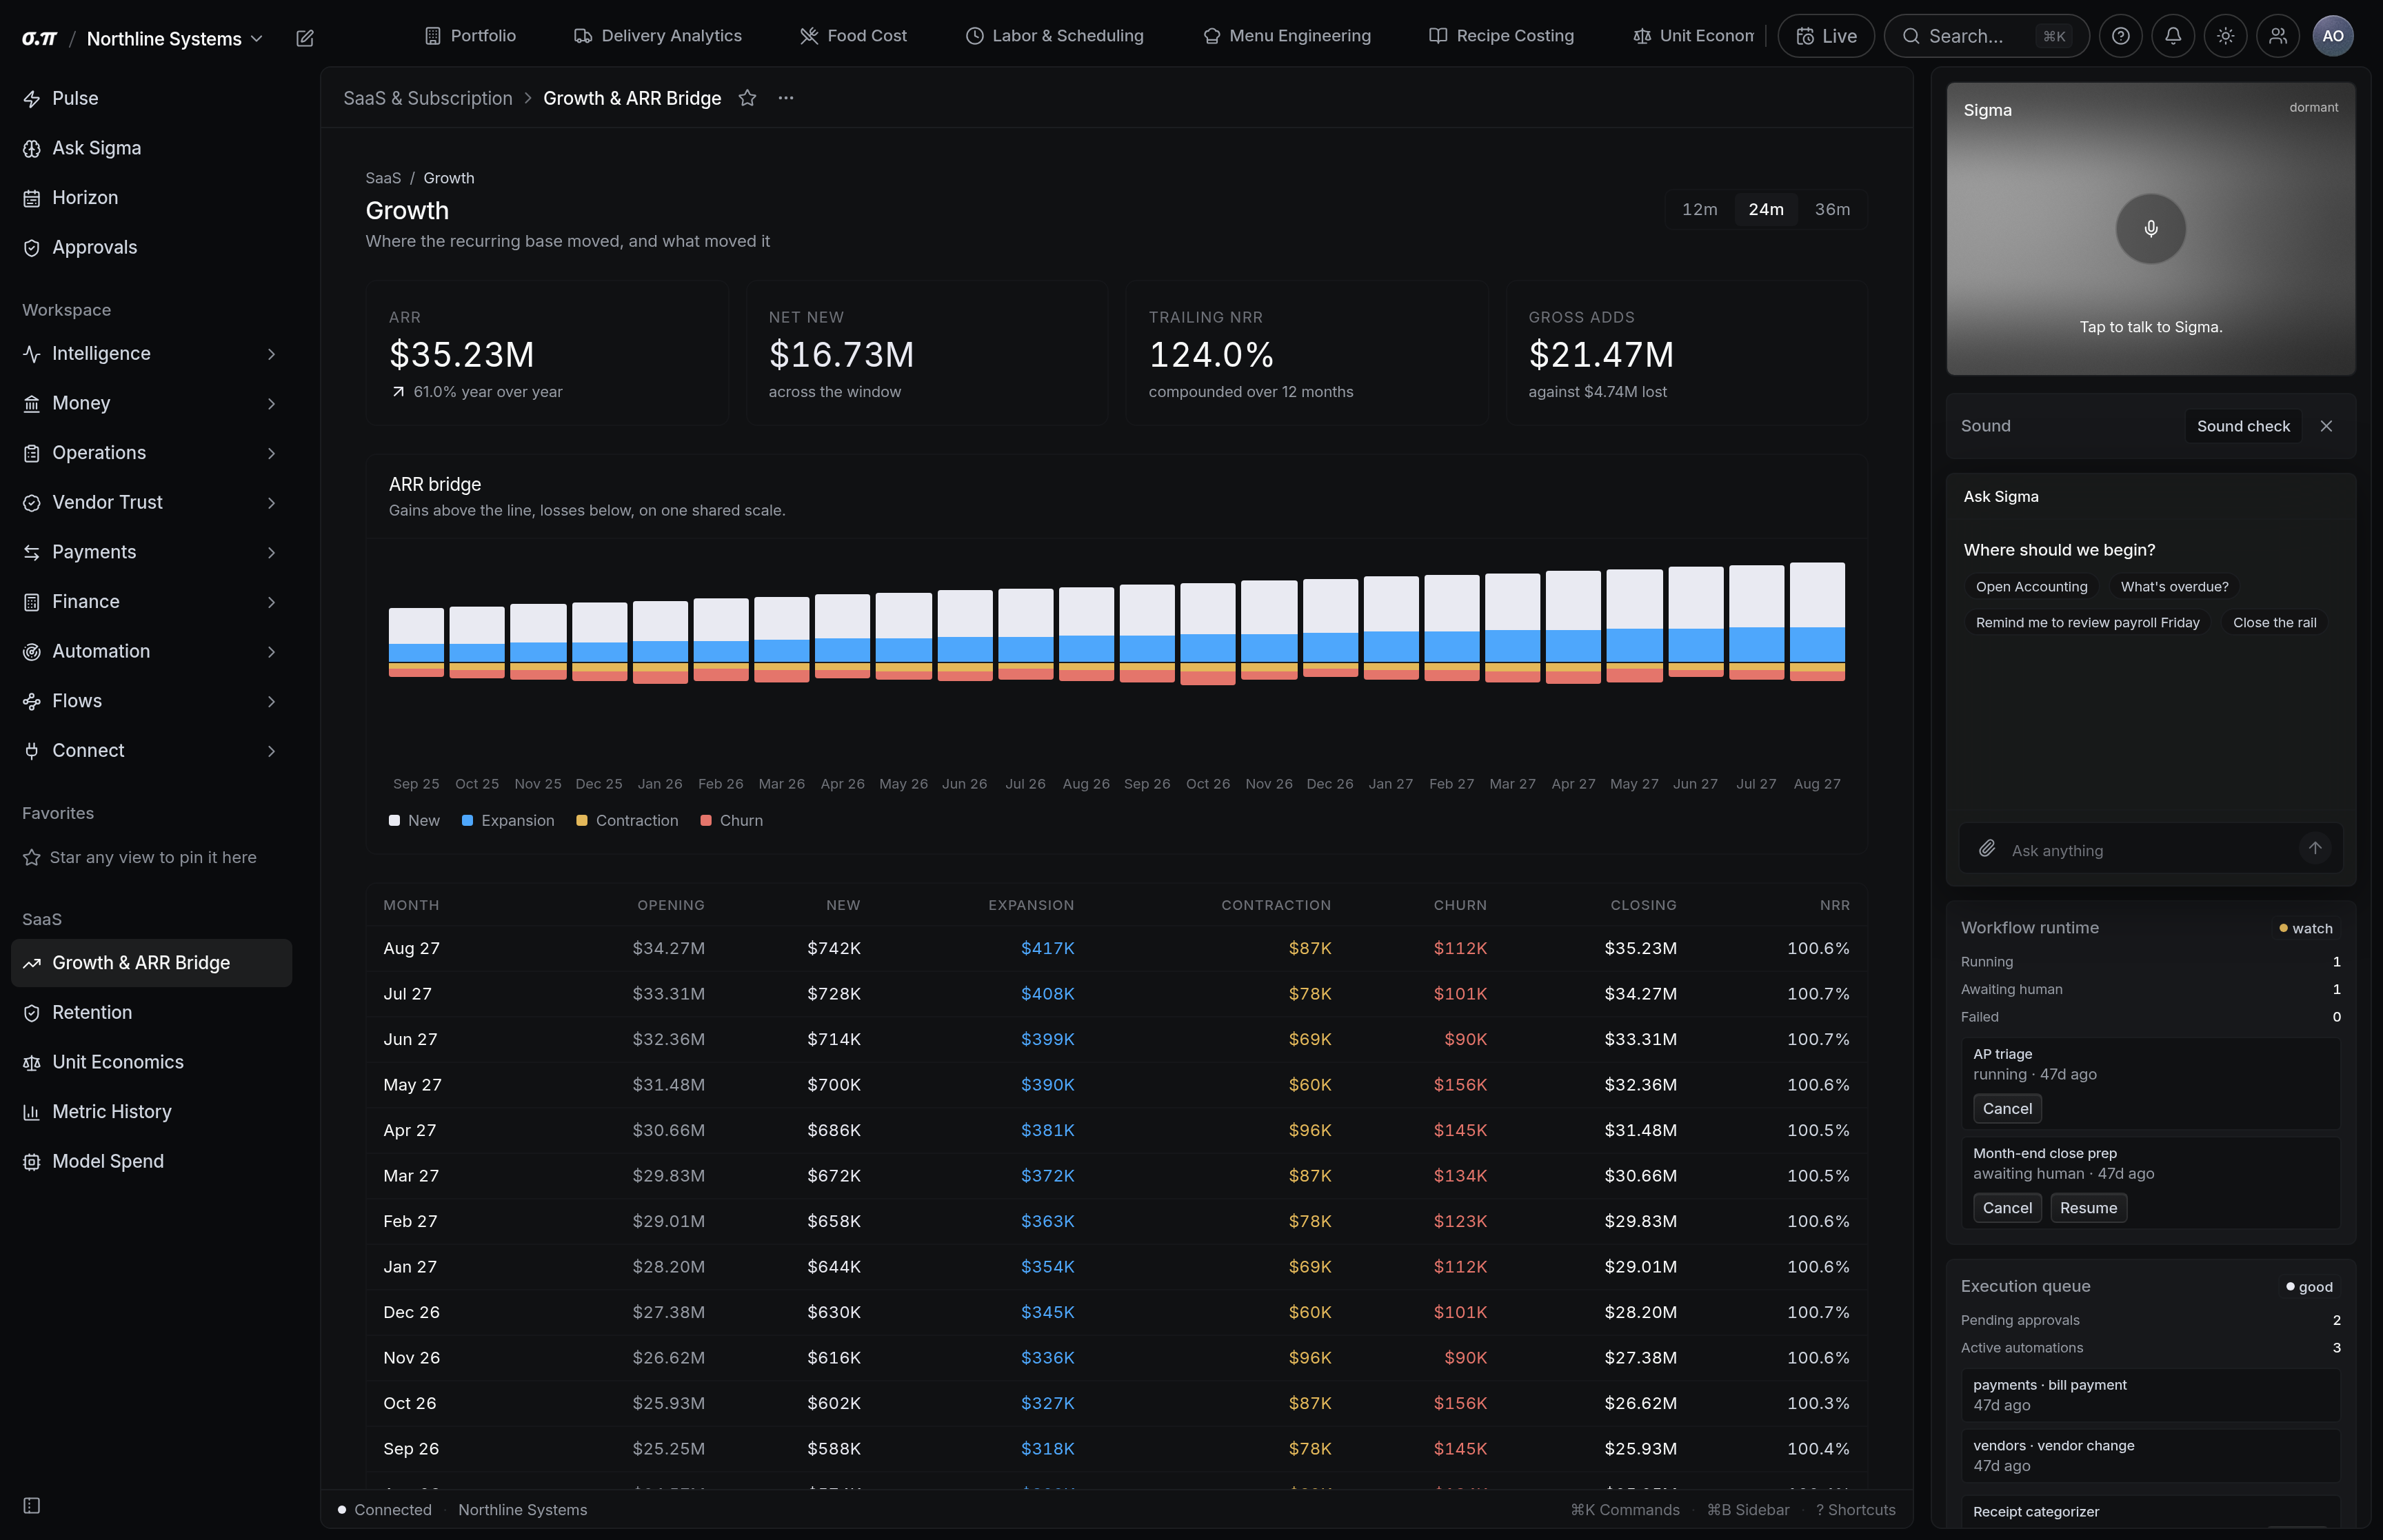Expand Automation section
The image size is (2383, 1540).
[151, 652]
